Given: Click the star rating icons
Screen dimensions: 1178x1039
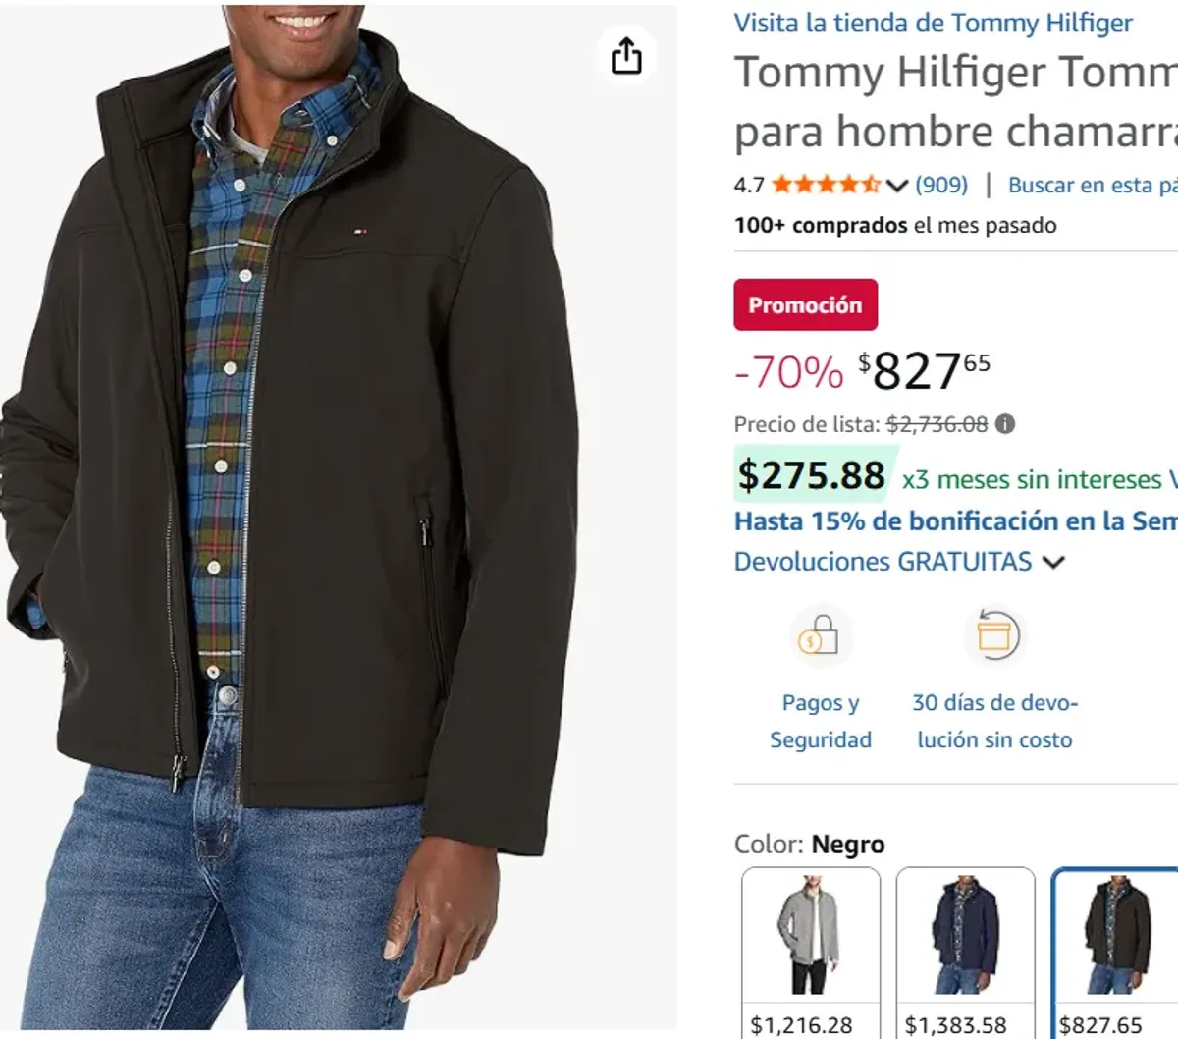Looking at the screenshot, I should (826, 185).
